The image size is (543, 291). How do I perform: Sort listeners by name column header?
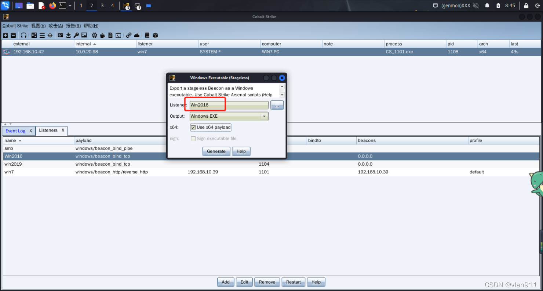point(38,140)
